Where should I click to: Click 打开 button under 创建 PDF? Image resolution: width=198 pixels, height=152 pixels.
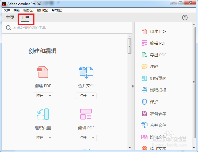(x=40, y=96)
